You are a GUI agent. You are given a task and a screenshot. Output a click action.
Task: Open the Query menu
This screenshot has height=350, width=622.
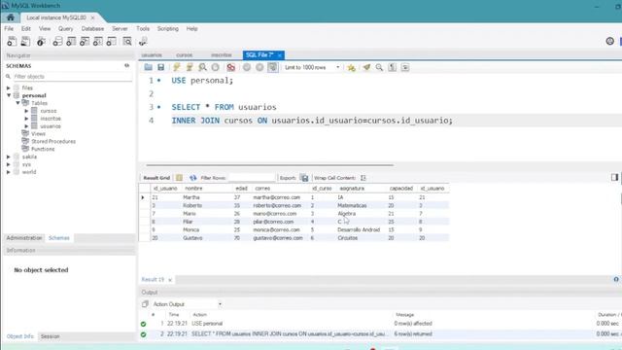tap(65, 28)
